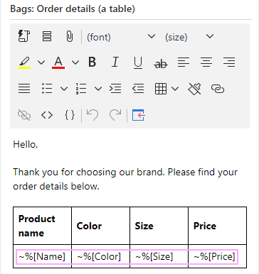
Task: Click the decrease indent icon
Action: (138, 89)
